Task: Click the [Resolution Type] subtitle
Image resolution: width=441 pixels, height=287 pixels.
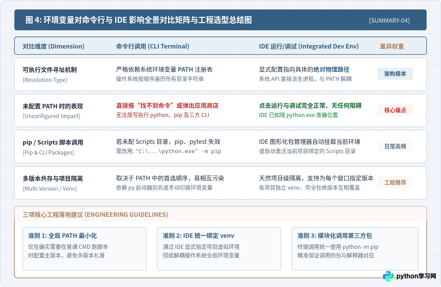Action: pyautogui.click(x=45, y=80)
